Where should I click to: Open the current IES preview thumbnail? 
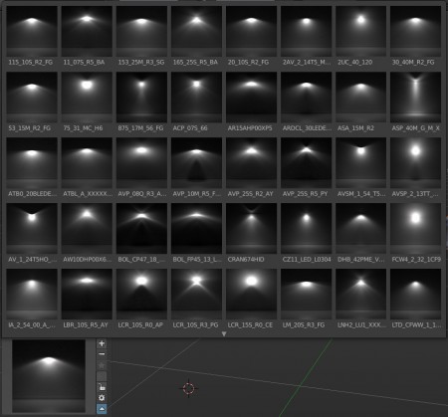click(49, 376)
